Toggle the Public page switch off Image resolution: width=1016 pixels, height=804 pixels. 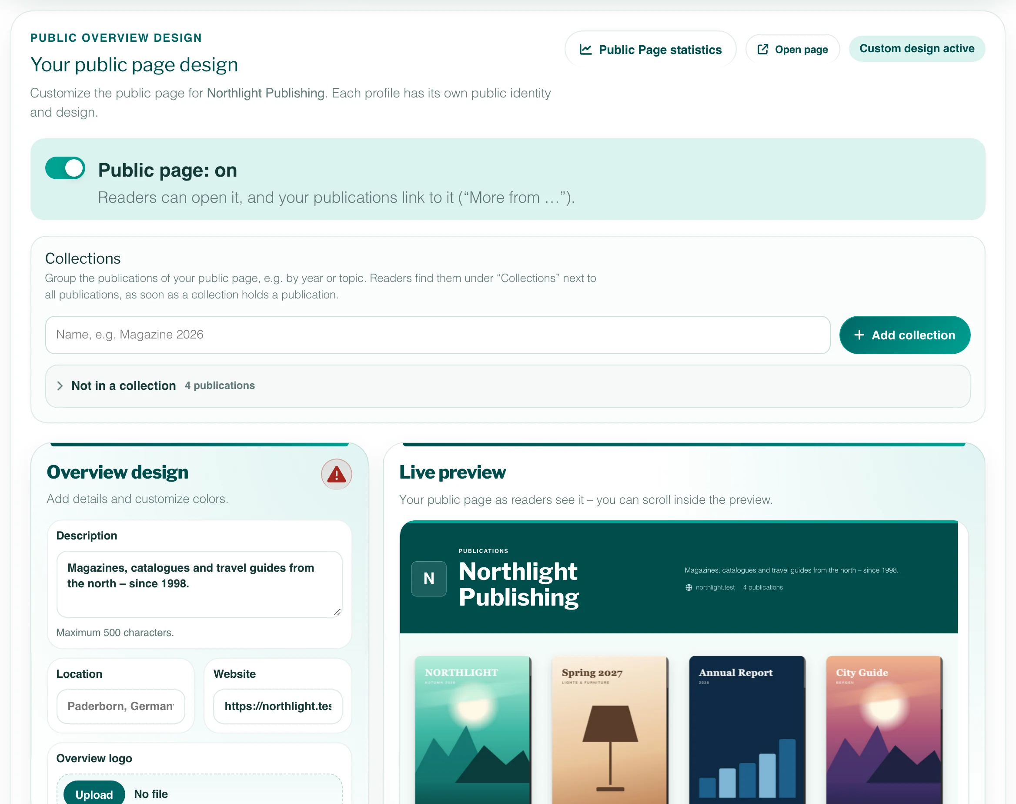(x=65, y=168)
